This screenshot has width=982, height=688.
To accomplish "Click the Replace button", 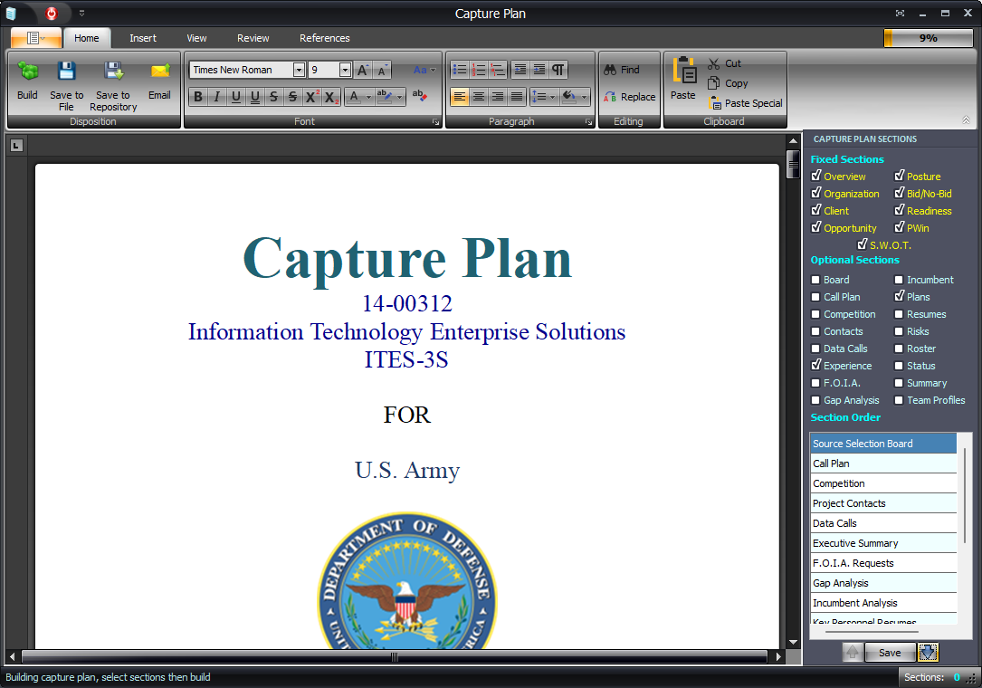I will (629, 97).
